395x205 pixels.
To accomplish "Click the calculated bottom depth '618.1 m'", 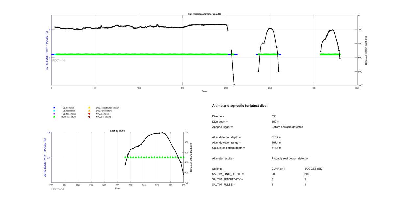I will click(276, 148).
